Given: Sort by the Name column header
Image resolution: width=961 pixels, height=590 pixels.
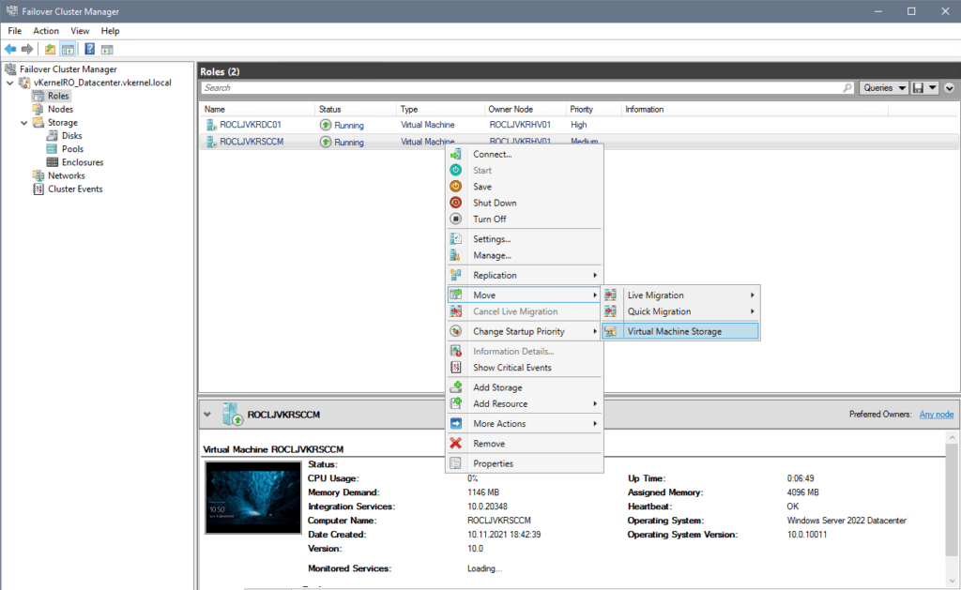Looking at the screenshot, I should click(257, 109).
